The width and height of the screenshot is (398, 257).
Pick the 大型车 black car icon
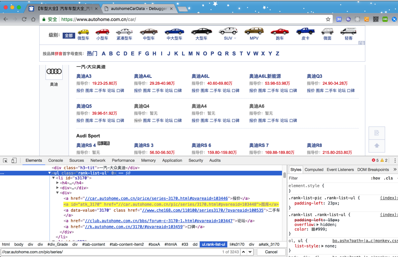click(x=201, y=32)
